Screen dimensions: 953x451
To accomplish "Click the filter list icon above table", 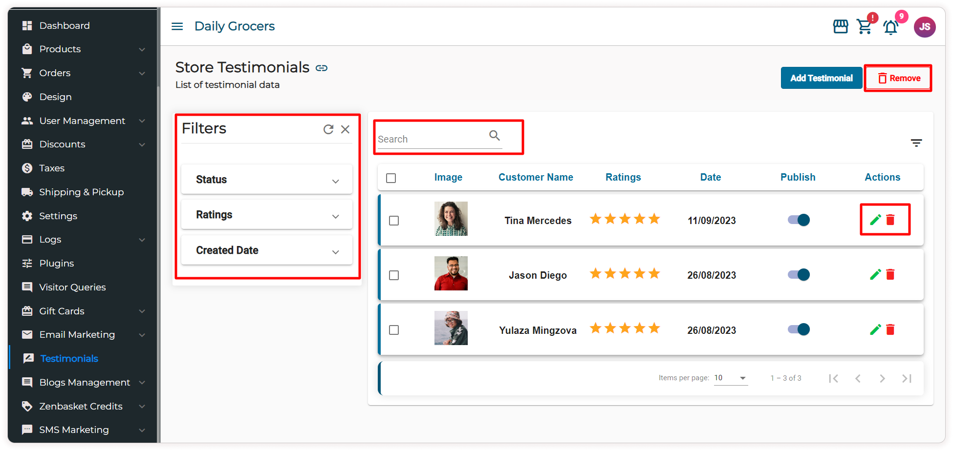I will tap(916, 143).
